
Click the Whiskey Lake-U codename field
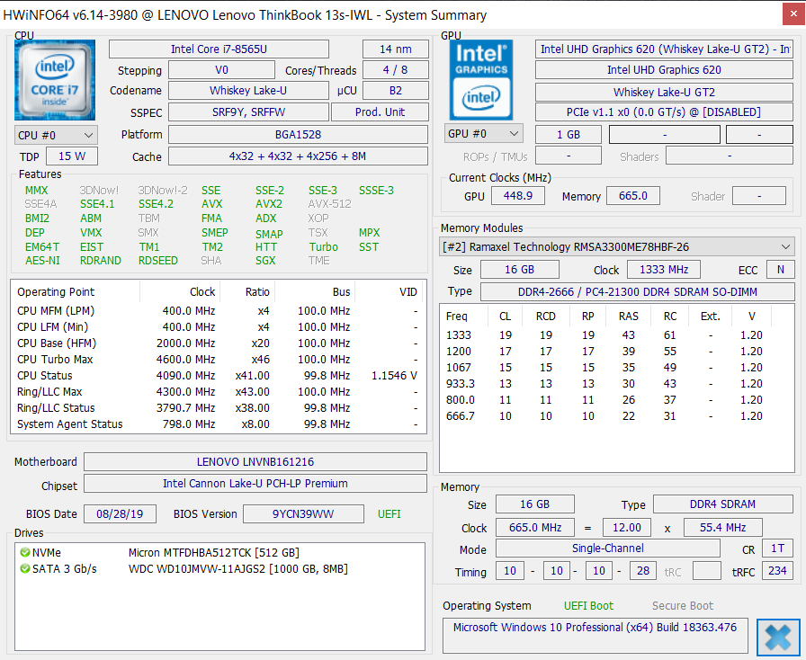tap(248, 91)
